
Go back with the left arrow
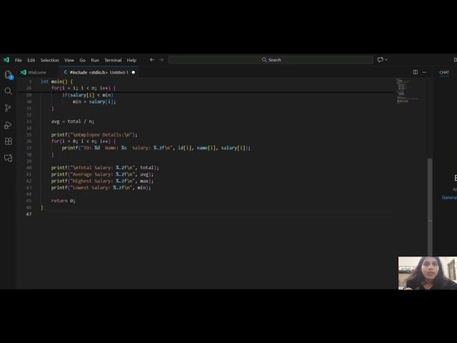(152, 60)
